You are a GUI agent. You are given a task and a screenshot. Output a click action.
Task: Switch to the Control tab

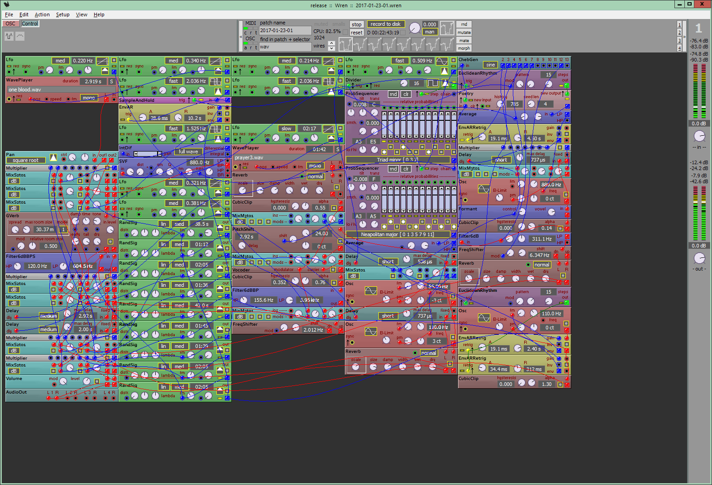pyautogui.click(x=30, y=24)
